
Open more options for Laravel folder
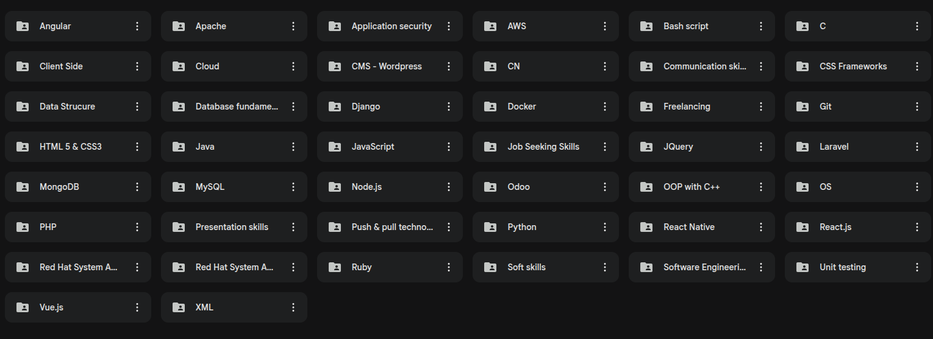pos(917,147)
